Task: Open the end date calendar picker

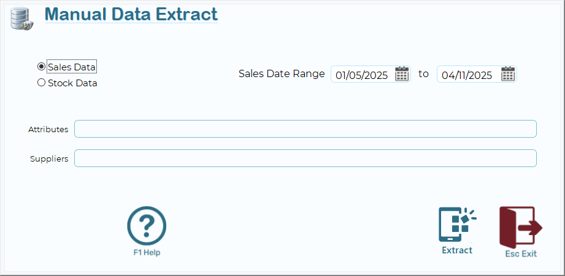Action: (x=508, y=74)
